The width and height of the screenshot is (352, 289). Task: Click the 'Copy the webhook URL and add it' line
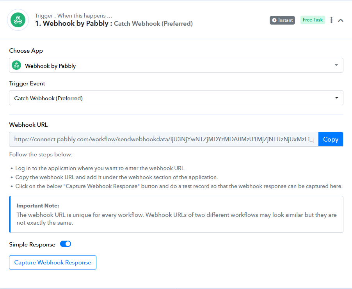pyautogui.click(x=117, y=177)
